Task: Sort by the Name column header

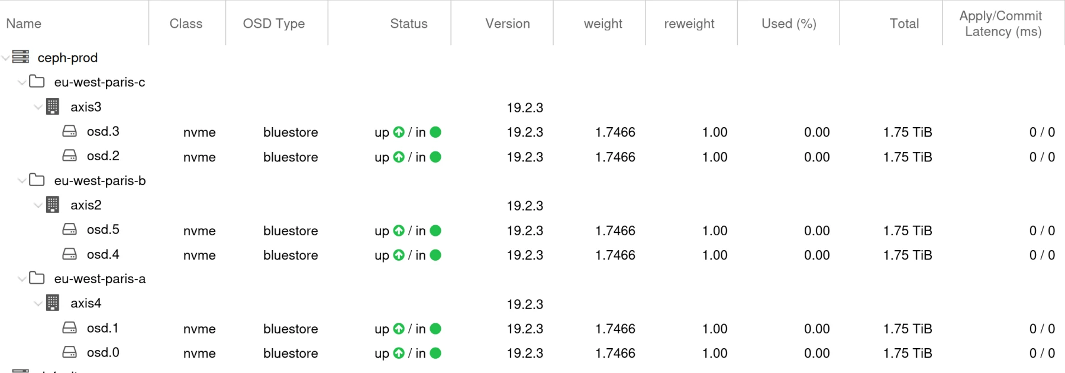Action: pos(24,24)
